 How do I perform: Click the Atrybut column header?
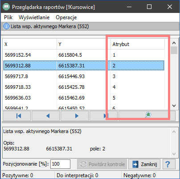pos(138,44)
